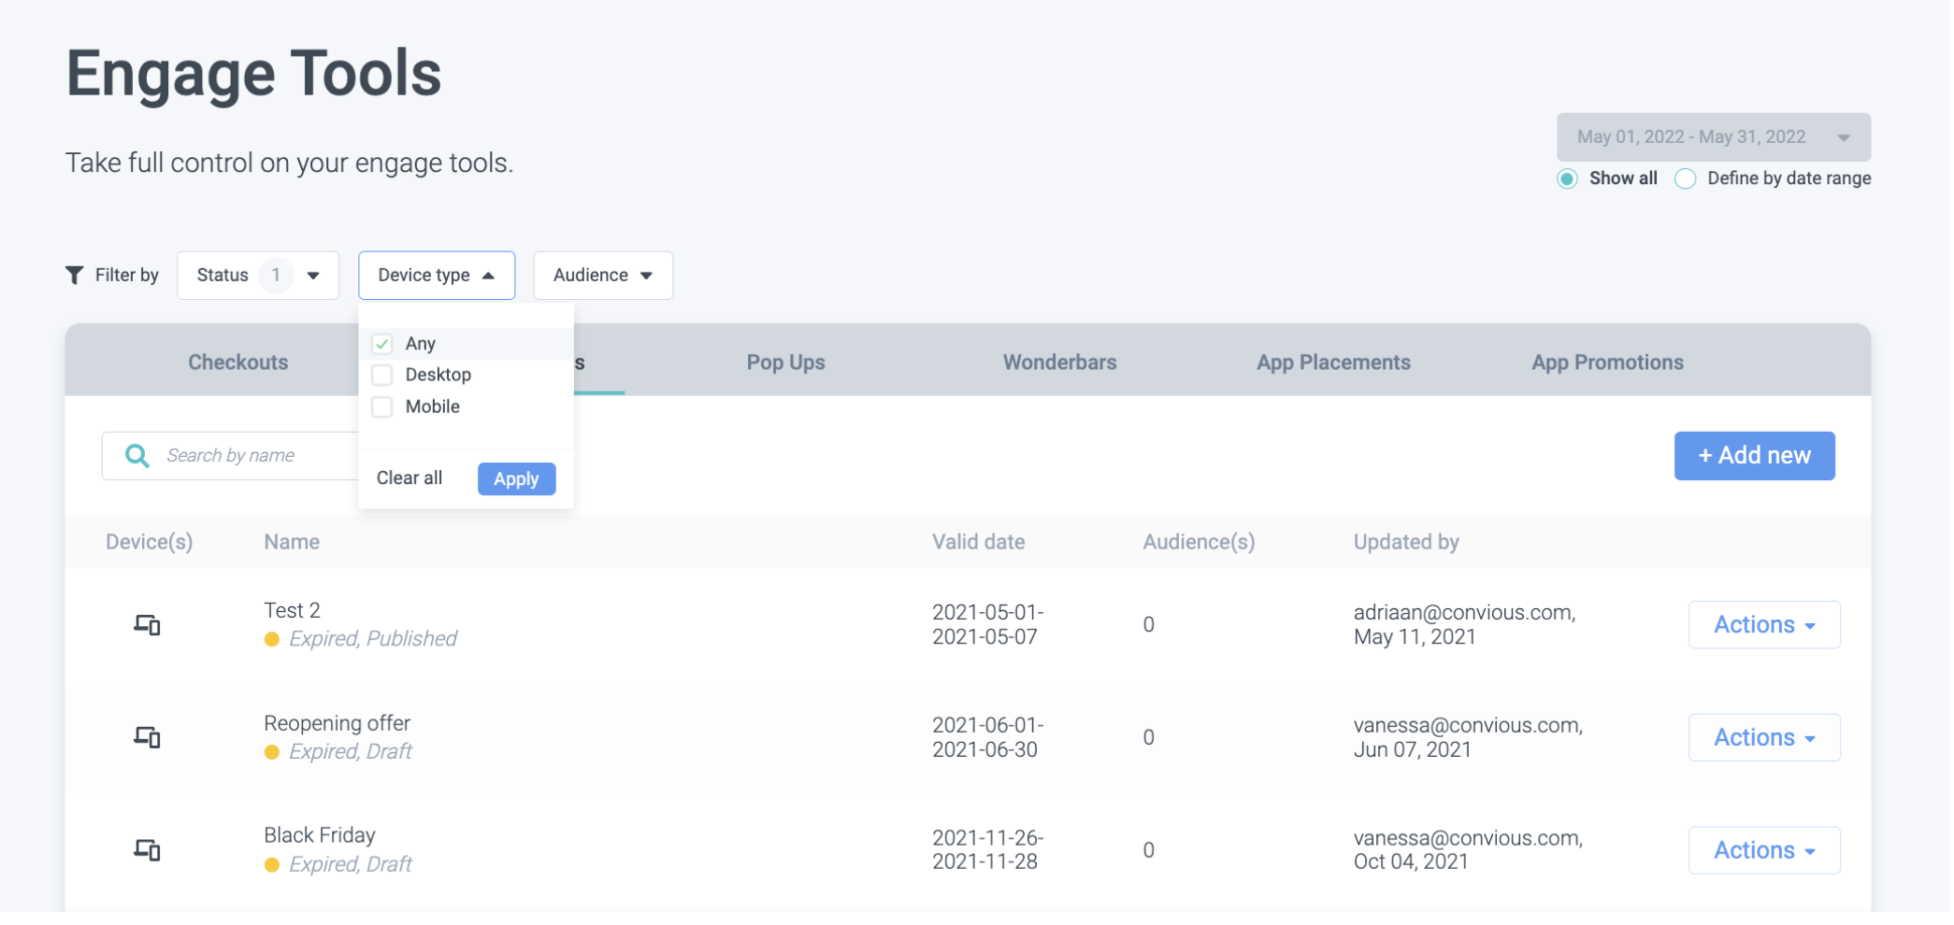Select the Define by date range radio
This screenshot has height=925, width=1954.
(1685, 178)
